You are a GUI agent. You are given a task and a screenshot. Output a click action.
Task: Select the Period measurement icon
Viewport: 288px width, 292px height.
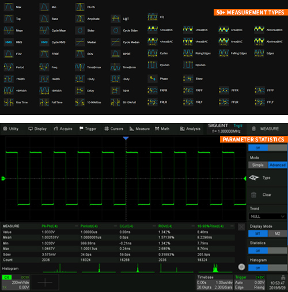pos(9,67)
